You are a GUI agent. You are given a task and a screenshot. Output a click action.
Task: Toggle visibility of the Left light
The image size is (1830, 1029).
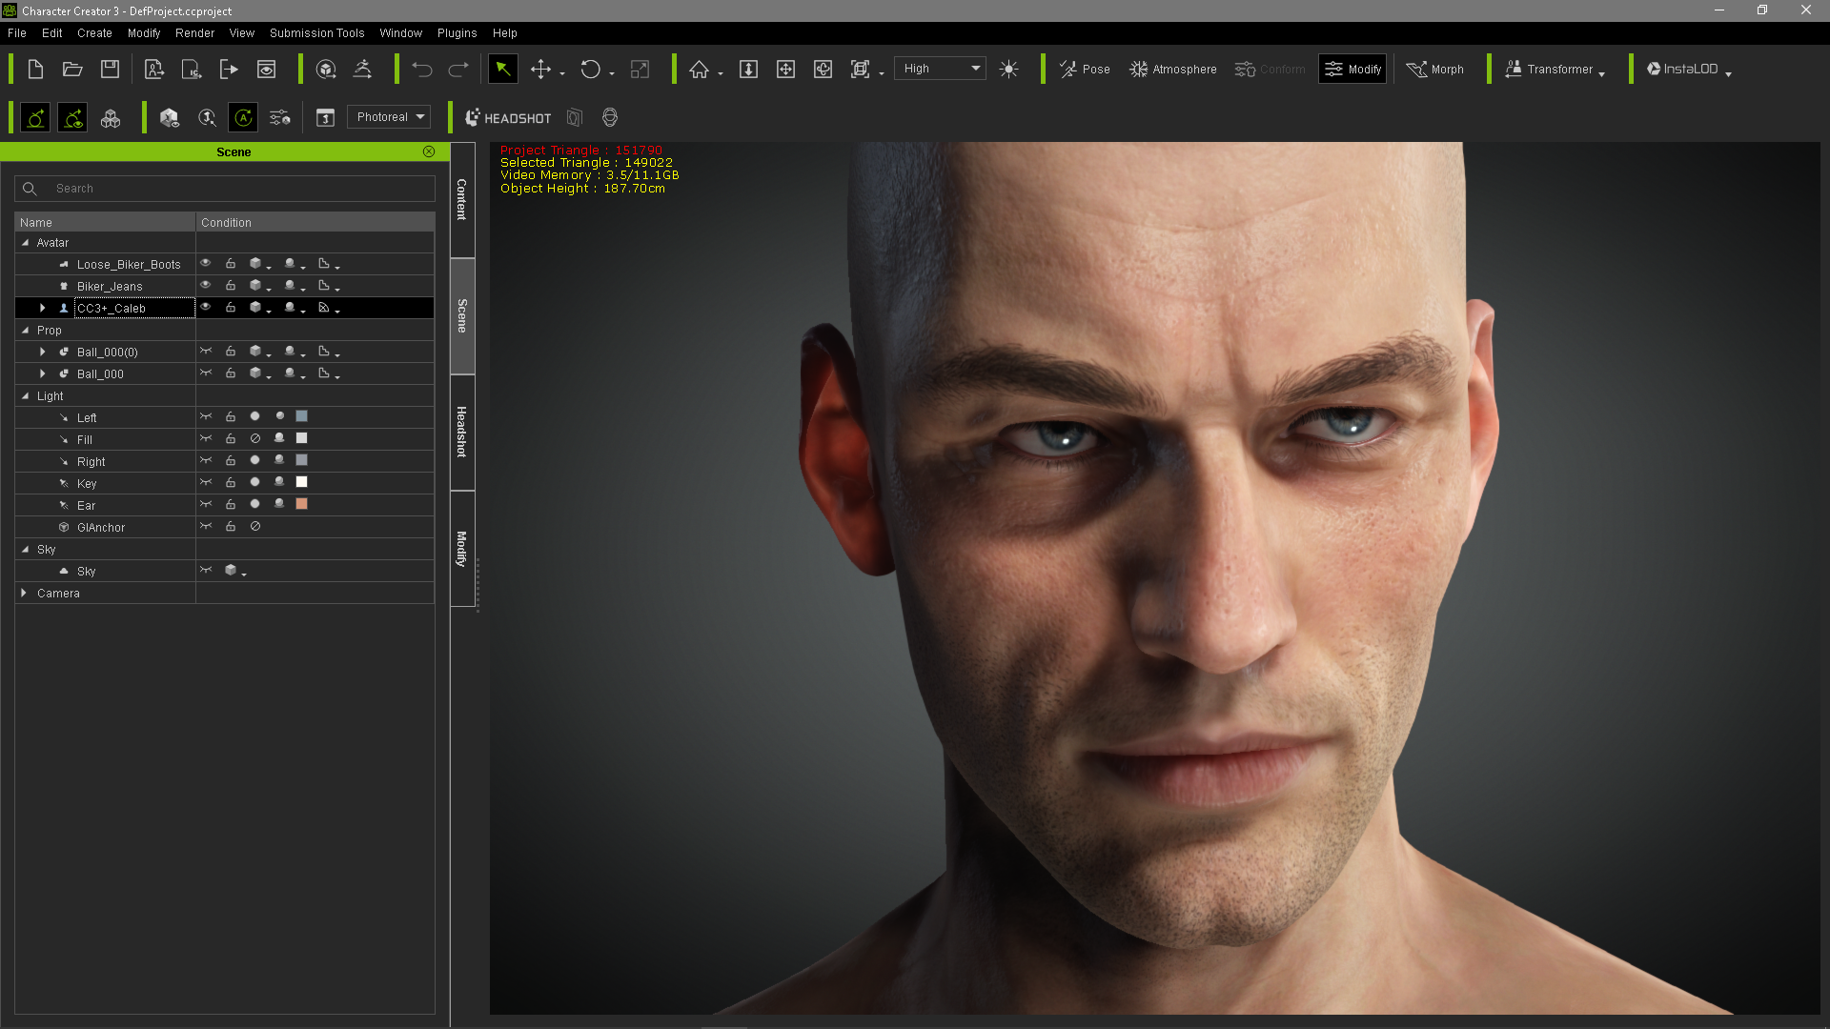205,417
